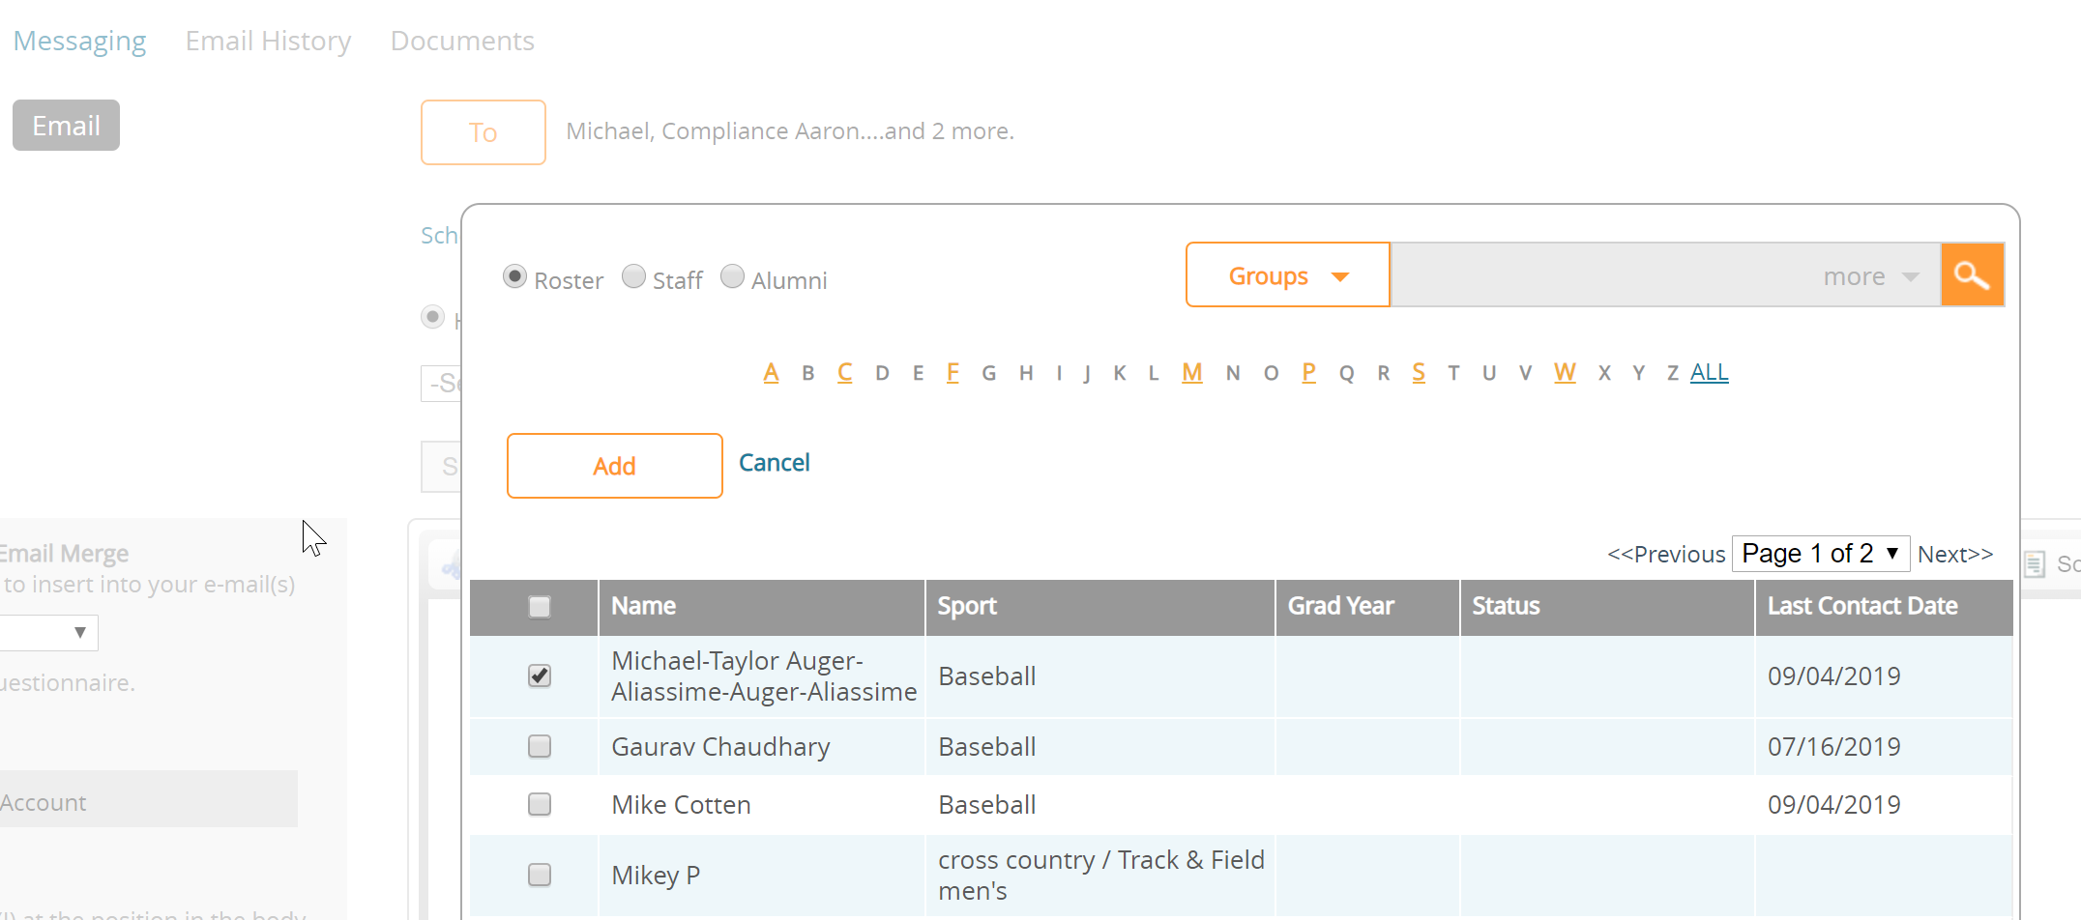Switch to the Messaging tab
2081x920 pixels.
79,42
